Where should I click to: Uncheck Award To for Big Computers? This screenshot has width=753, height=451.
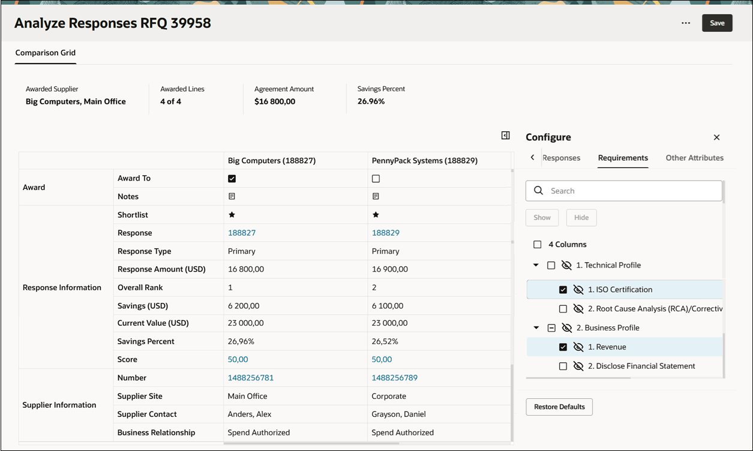pos(232,179)
